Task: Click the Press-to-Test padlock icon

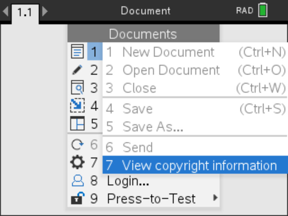Action: tap(77, 199)
